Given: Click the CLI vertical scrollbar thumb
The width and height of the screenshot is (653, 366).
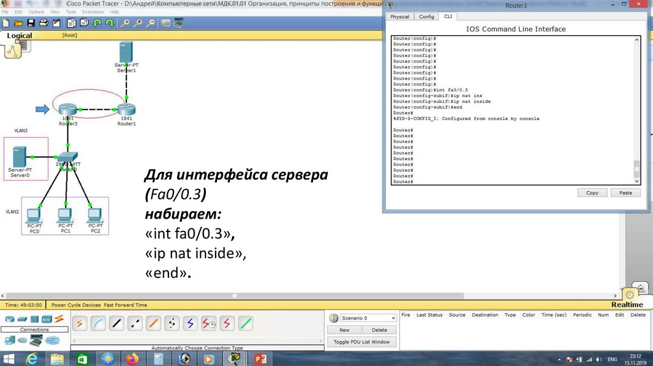Looking at the screenshot, I should [x=637, y=168].
